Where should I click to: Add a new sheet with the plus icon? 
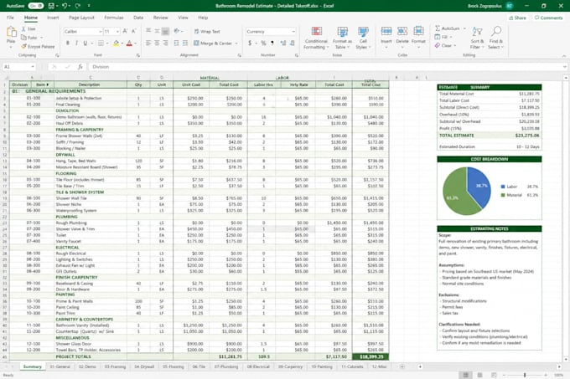[x=402, y=366]
